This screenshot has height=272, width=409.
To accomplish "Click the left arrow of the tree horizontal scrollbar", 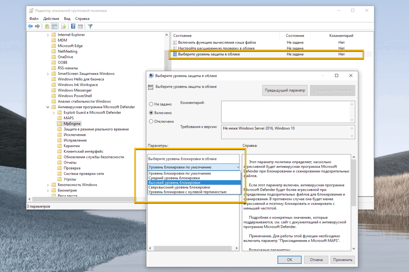I will point(29,199).
